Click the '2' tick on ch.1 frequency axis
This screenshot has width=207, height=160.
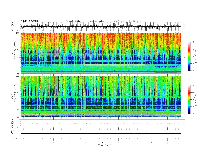[18, 66]
